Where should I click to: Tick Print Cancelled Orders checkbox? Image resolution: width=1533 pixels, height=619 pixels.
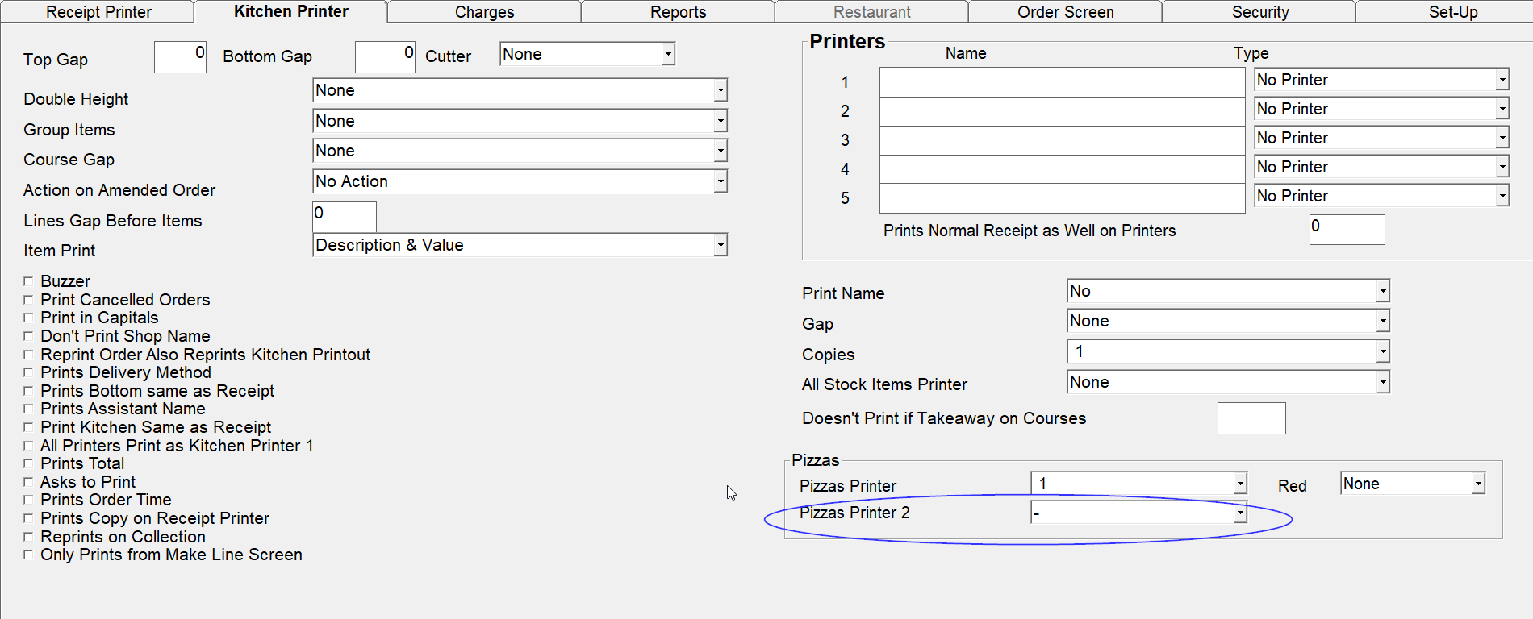(28, 300)
